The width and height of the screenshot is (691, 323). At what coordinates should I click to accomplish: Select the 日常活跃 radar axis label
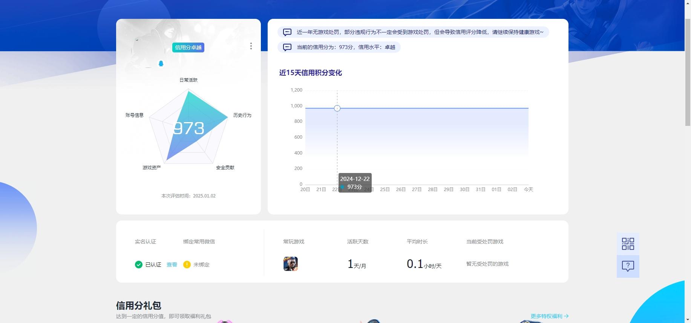click(x=188, y=80)
